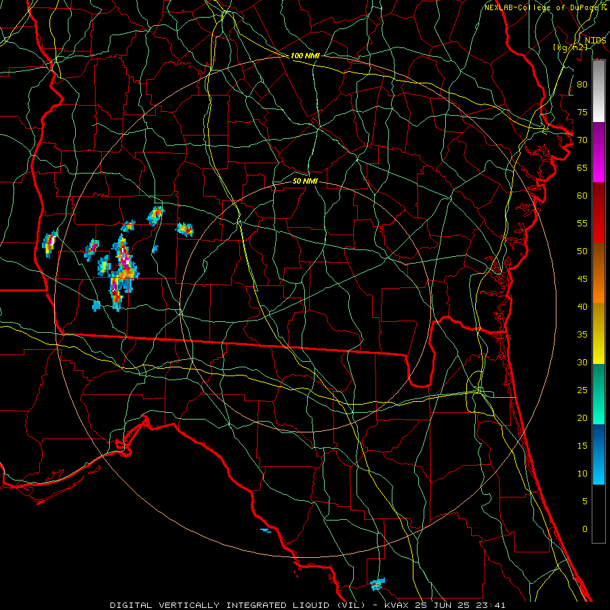This screenshot has width=610, height=610.
Task: Click the 75 value on the VIL scale
Action: click(x=582, y=113)
